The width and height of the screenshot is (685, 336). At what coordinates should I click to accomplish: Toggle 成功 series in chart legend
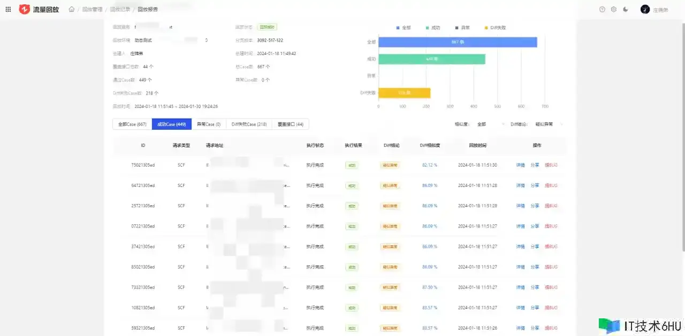tap(432, 27)
